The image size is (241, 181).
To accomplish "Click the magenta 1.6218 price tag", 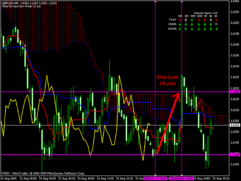I will (x=235, y=91).
